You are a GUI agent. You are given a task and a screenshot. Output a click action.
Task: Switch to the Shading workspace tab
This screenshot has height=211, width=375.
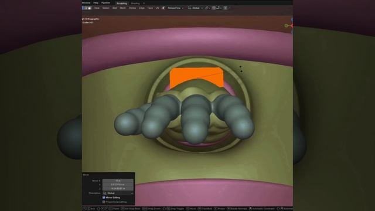click(135, 4)
